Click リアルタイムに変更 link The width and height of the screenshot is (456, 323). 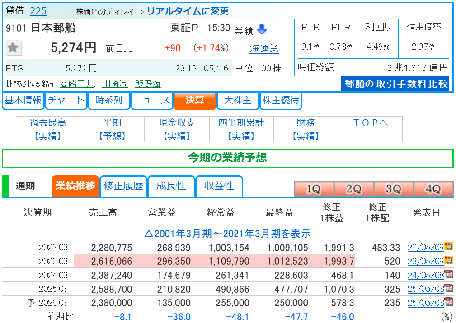tap(188, 11)
